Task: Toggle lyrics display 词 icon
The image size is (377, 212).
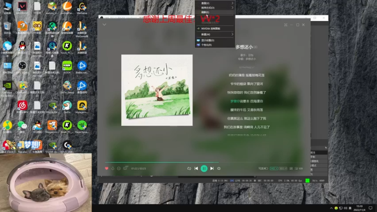Action: [x=291, y=169]
